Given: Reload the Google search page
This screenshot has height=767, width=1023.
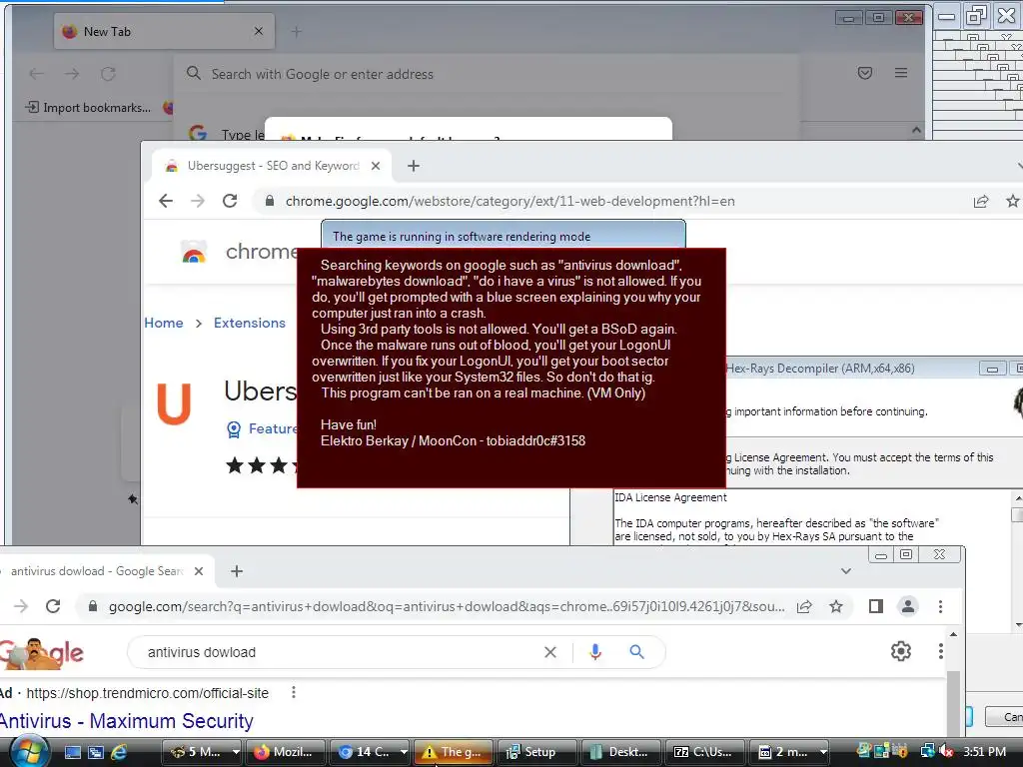Looking at the screenshot, I should (x=53, y=606).
